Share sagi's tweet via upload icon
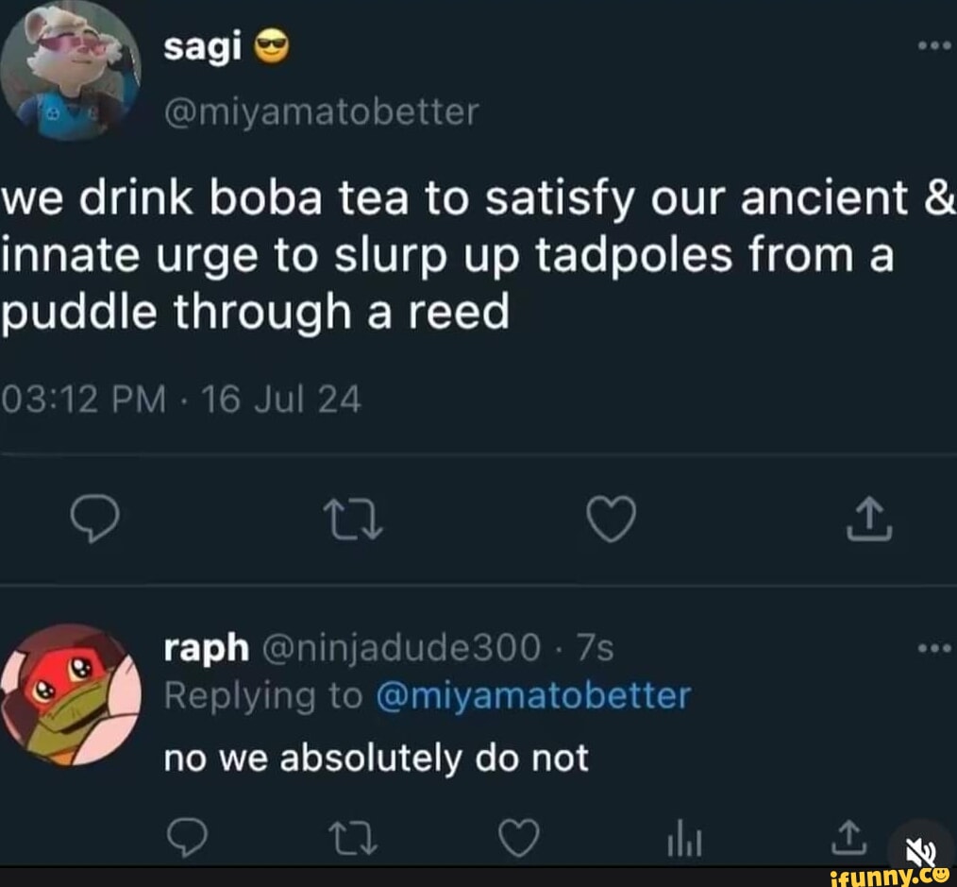Image resolution: width=957 pixels, height=887 pixels. 868,518
